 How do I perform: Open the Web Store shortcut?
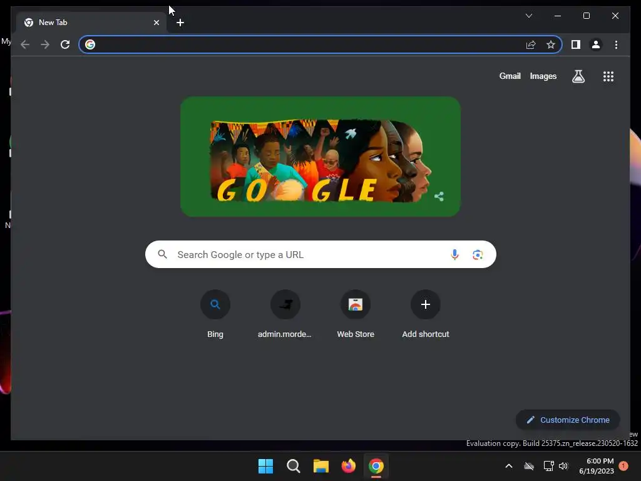click(356, 314)
